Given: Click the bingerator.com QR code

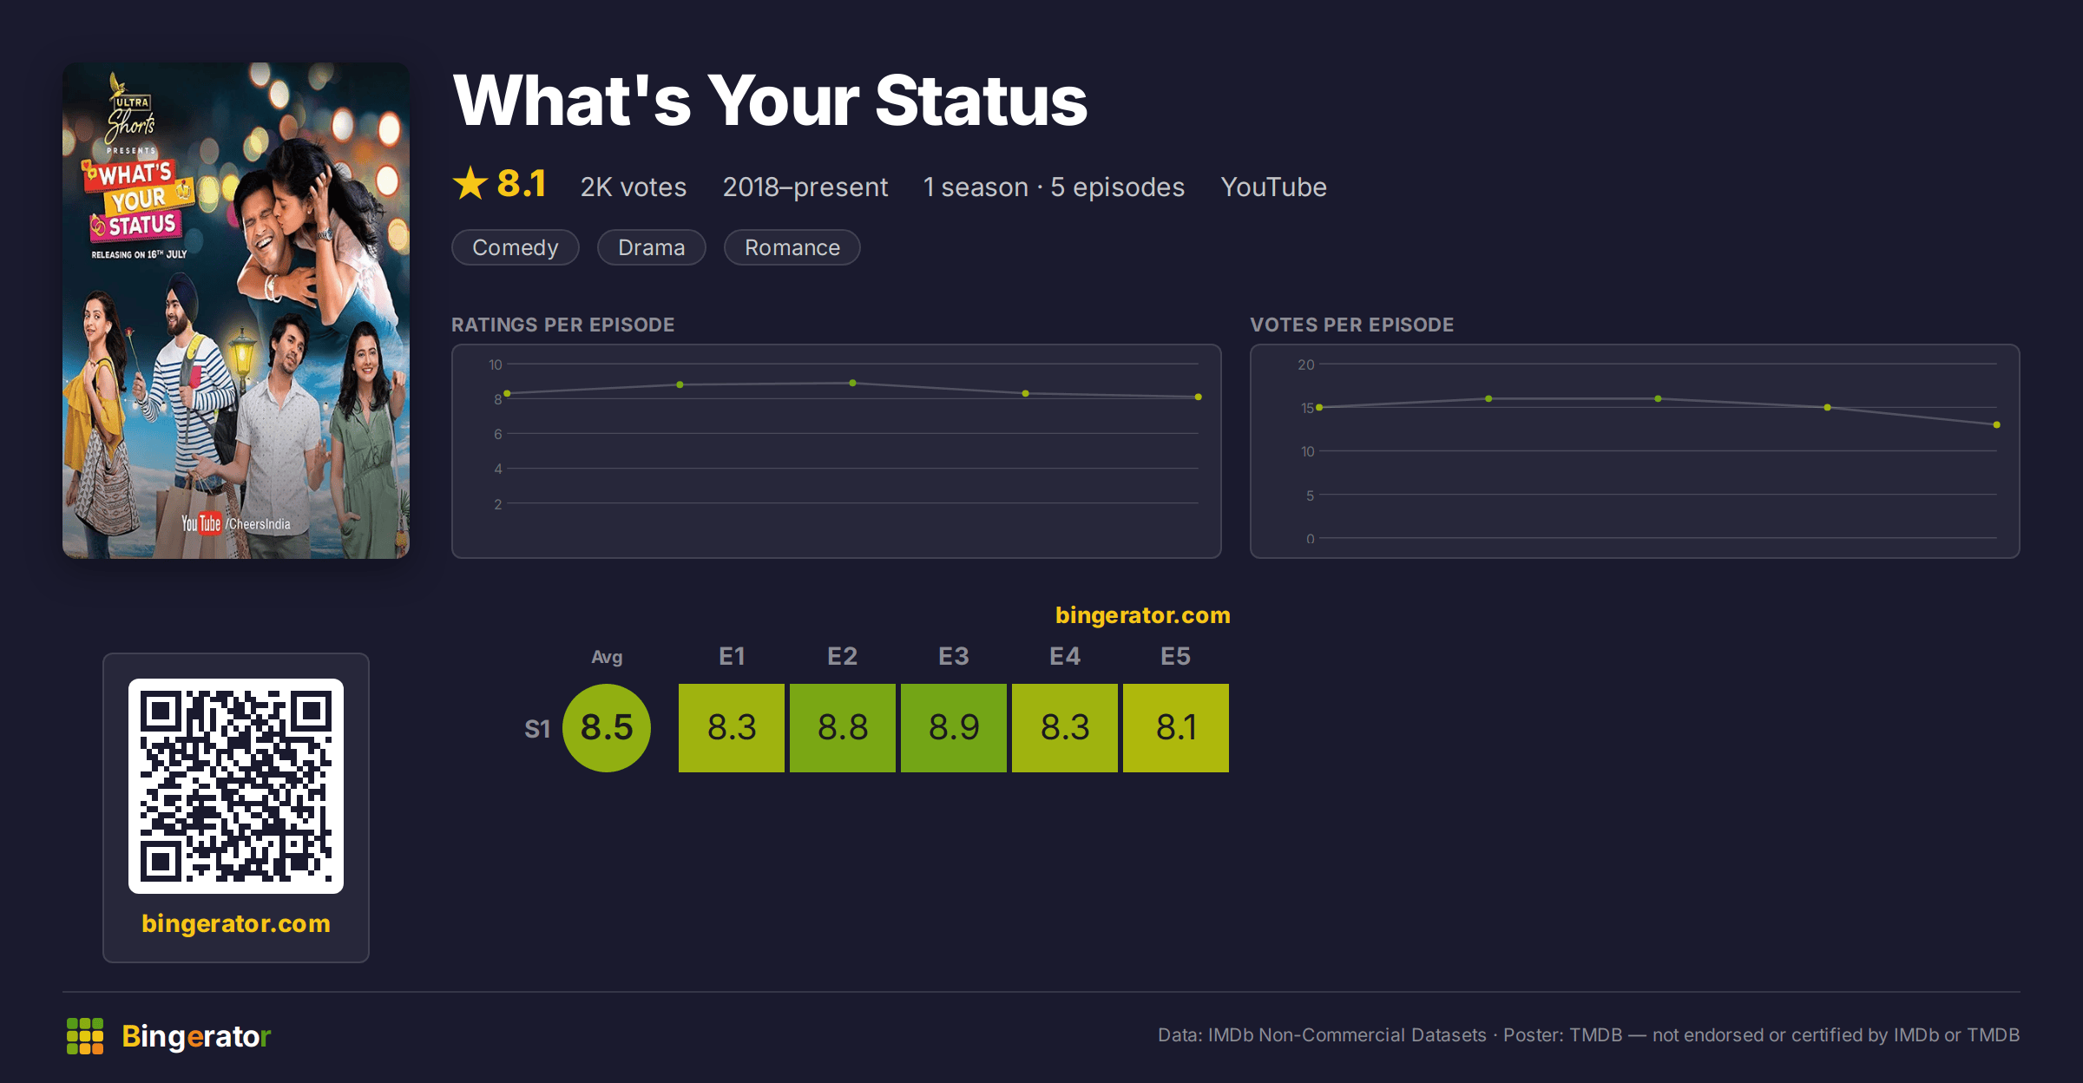Looking at the screenshot, I should [x=236, y=786].
